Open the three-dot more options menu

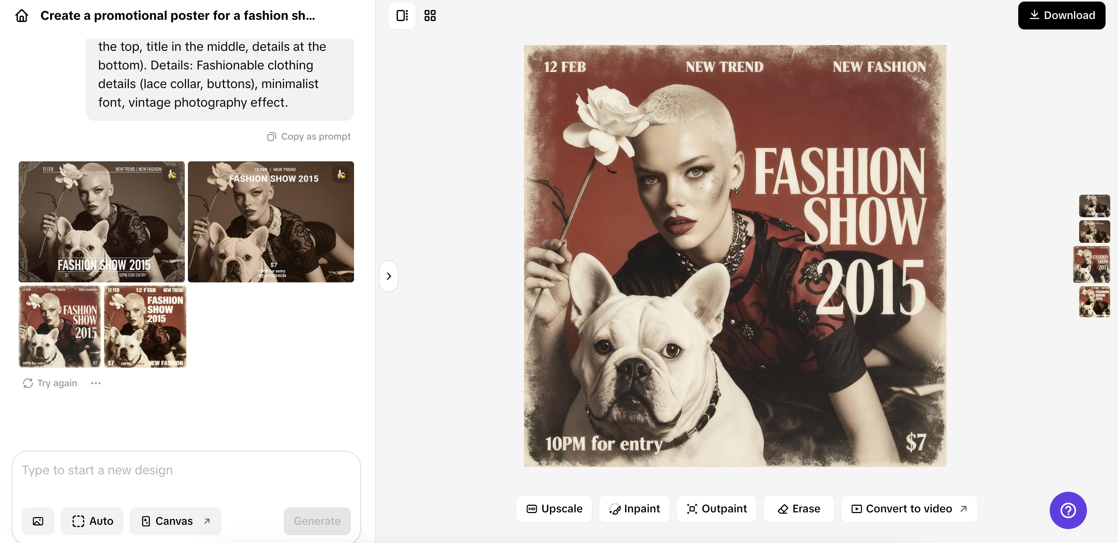click(x=96, y=383)
